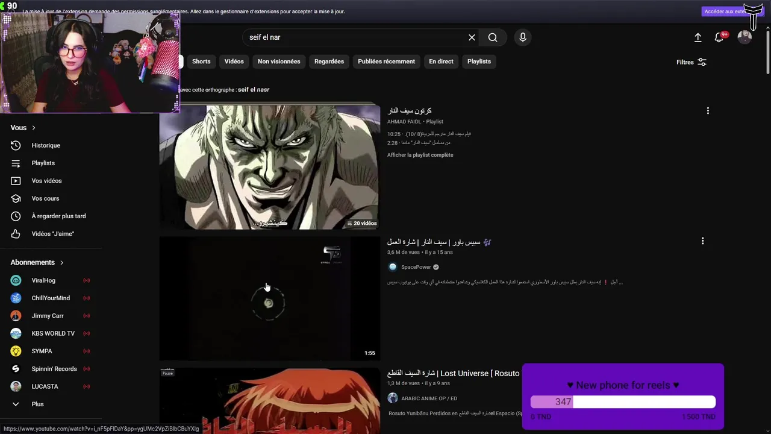The width and height of the screenshot is (771, 434).
Task: Select the Non visionnées filter chip
Action: click(x=279, y=61)
